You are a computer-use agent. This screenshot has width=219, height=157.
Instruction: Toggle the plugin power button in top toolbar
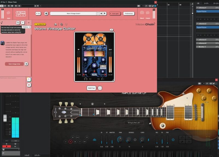[2, 6]
